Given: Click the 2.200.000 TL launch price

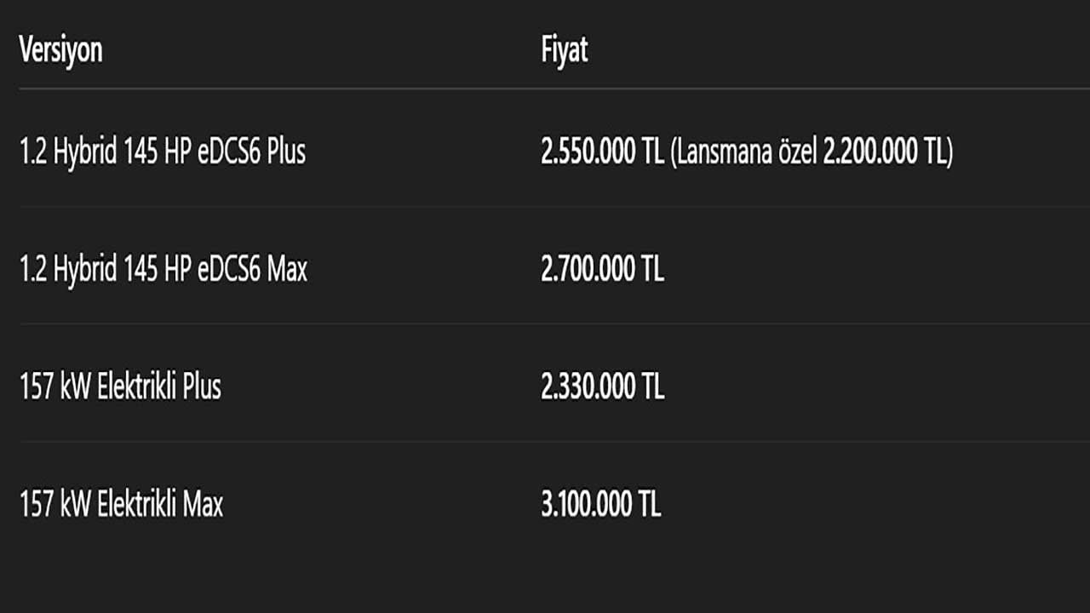Looking at the screenshot, I should (x=884, y=152).
